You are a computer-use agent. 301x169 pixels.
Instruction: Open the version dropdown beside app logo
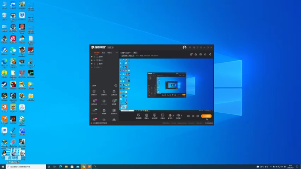coord(110,47)
